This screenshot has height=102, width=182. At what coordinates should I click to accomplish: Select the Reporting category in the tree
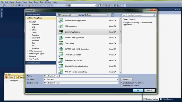coord(36,35)
